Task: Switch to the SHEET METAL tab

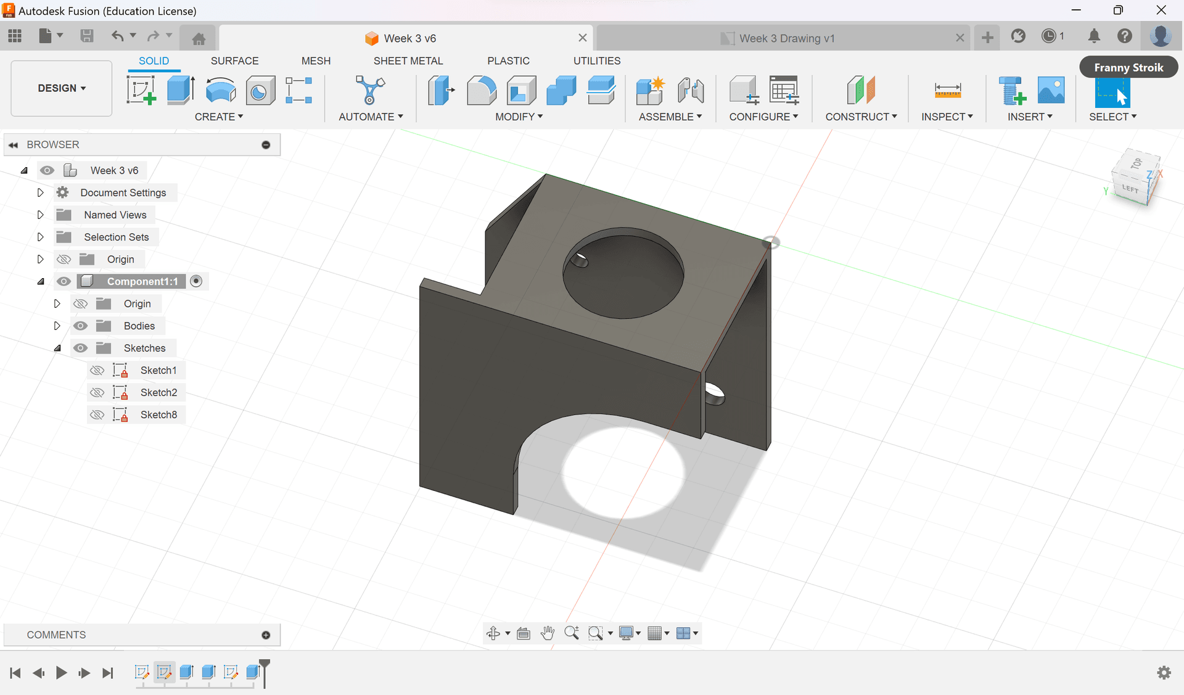Action: point(408,60)
